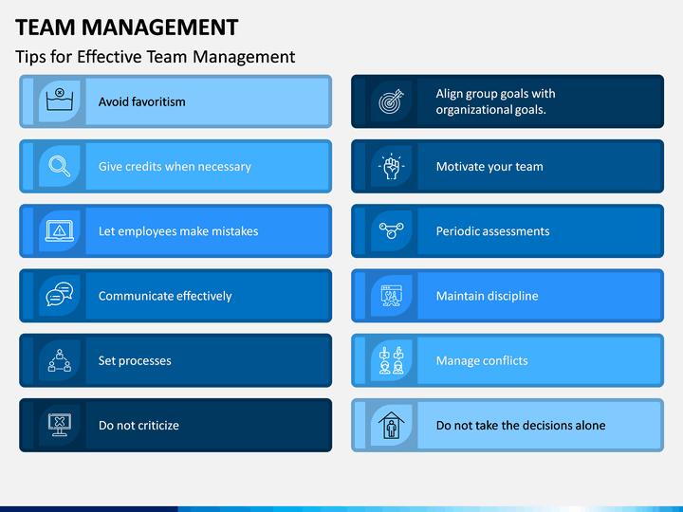Click the window and people icon beside Maintain discipline
This screenshot has width=683, height=512.
click(391, 296)
